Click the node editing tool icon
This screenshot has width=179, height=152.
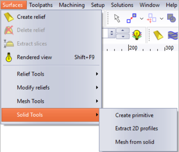(x=132, y=18)
